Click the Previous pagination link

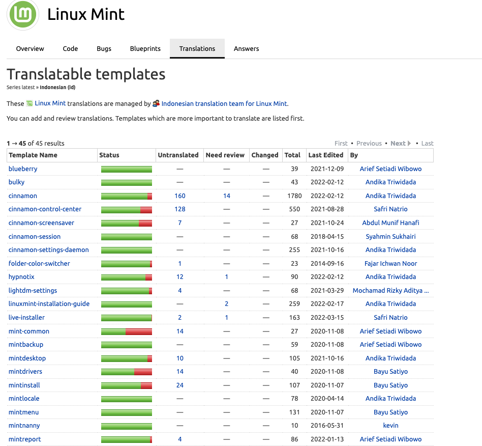click(x=369, y=144)
